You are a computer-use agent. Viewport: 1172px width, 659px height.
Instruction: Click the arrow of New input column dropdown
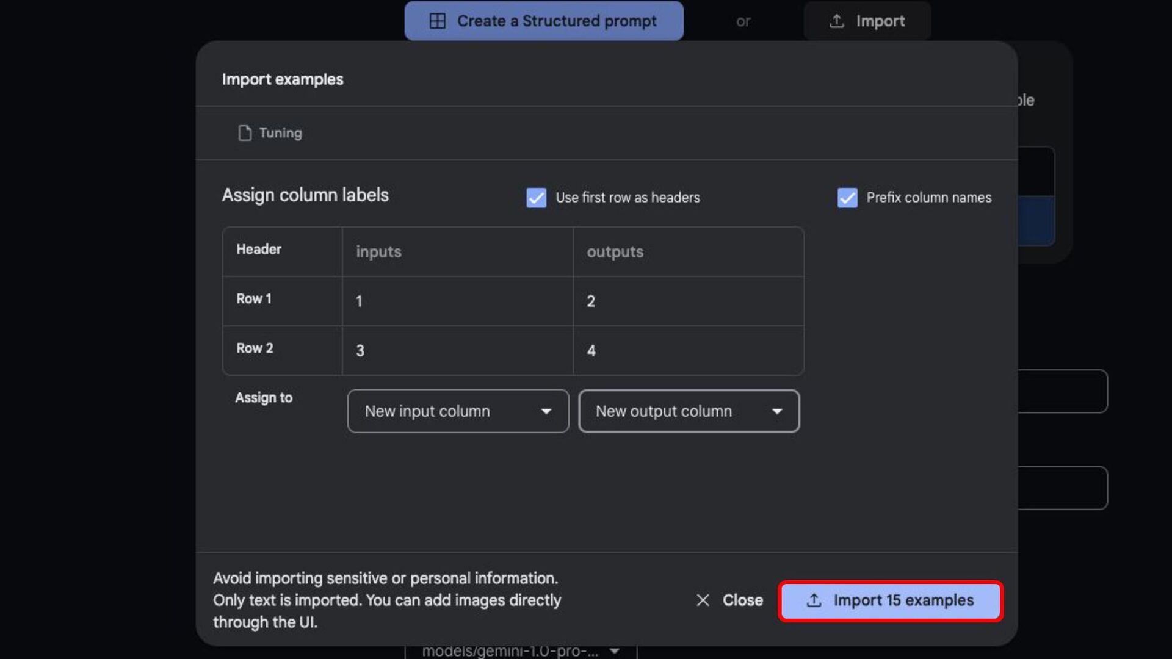click(546, 412)
